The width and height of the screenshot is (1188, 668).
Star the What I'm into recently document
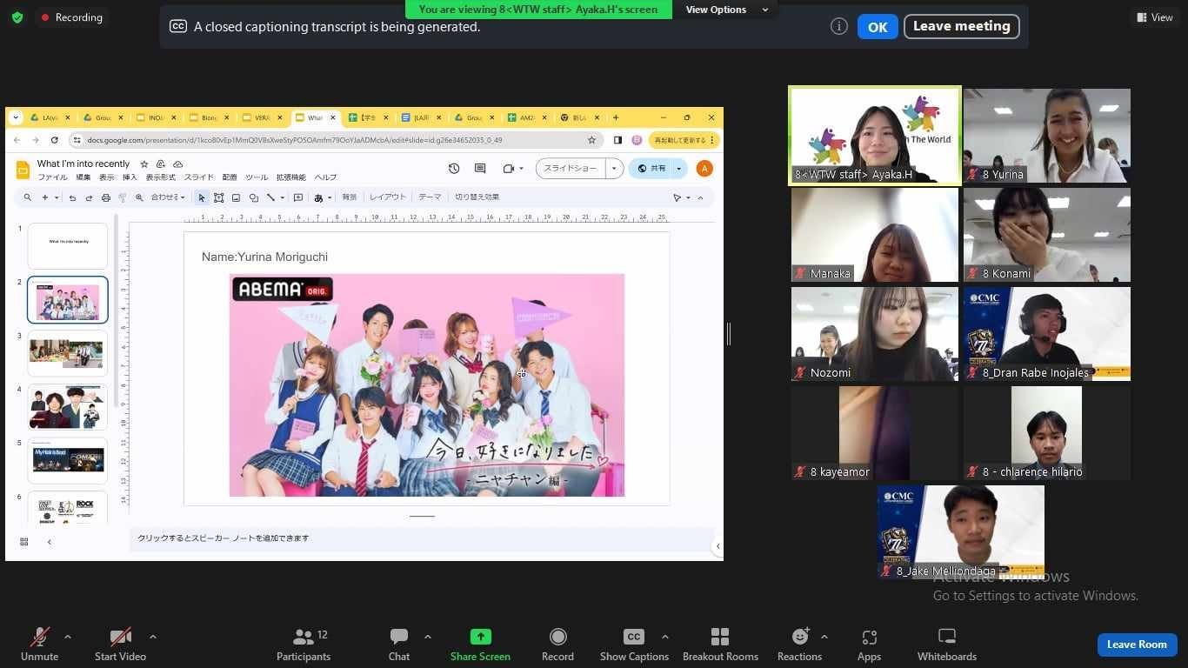tap(144, 164)
